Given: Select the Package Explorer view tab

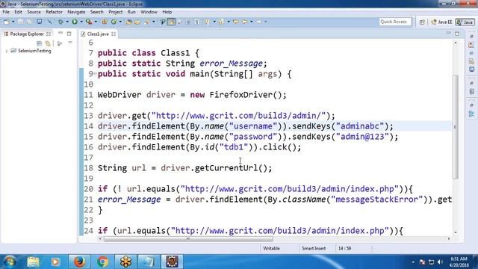Looking at the screenshot, I should pyautogui.click(x=27, y=34).
